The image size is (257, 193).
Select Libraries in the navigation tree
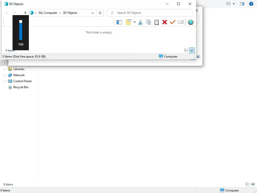19,69
